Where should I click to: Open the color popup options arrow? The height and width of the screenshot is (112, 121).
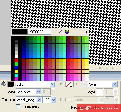coord(87,32)
